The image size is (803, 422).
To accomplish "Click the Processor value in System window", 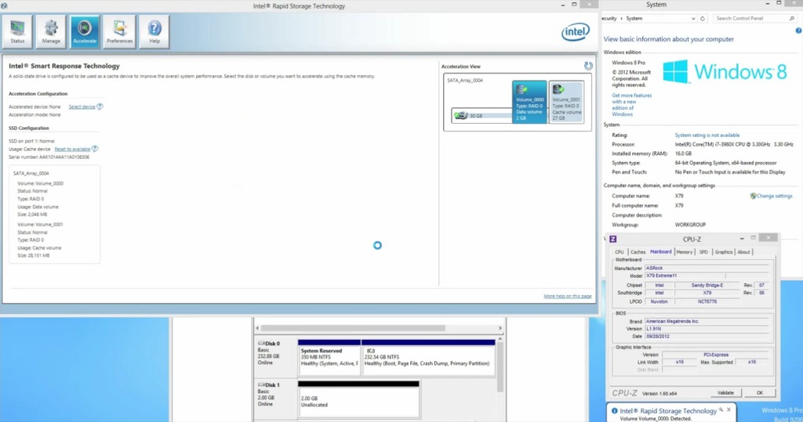I will pos(734,145).
